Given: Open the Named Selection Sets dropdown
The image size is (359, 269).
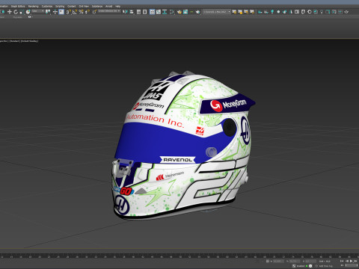Looking at the screenshot, I should pyautogui.click(x=109, y=11).
